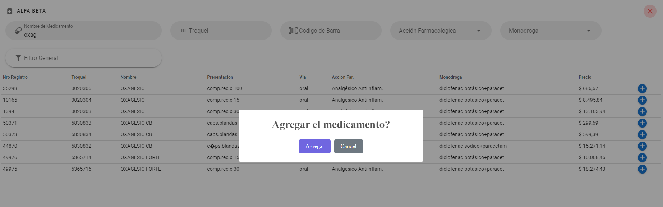The height and width of the screenshot is (207, 663).
Task: Select registro number 49975 cell
Action: tap(10, 169)
